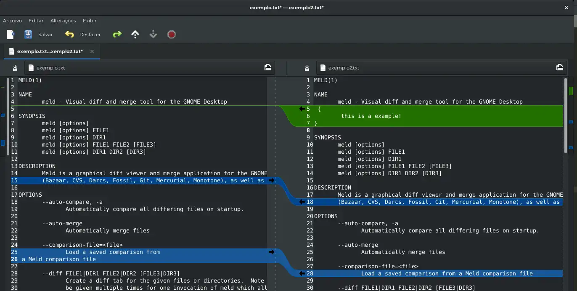Open the Exibir menu
The height and width of the screenshot is (291, 577).
tap(90, 21)
